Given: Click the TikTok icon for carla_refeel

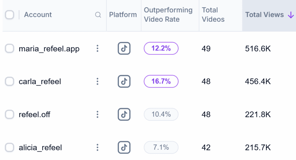Looking at the screenshot, I should coord(124,82).
